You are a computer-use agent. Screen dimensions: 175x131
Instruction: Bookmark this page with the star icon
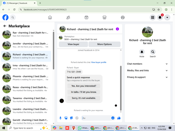click(159, 9)
